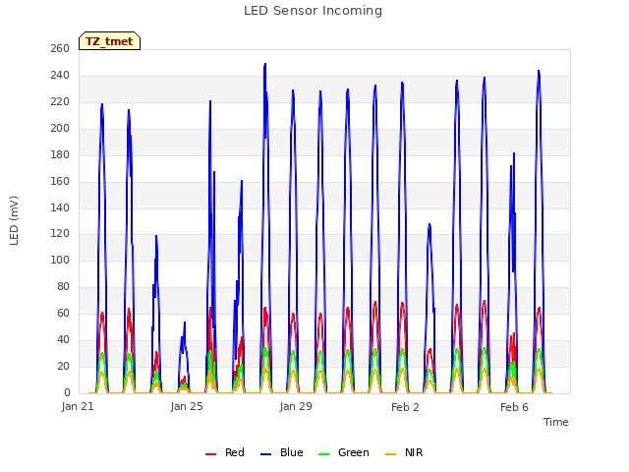Viewport: 629px width, 472px height.
Task: Click the TZ_tmet annotation label
Action: (109, 41)
